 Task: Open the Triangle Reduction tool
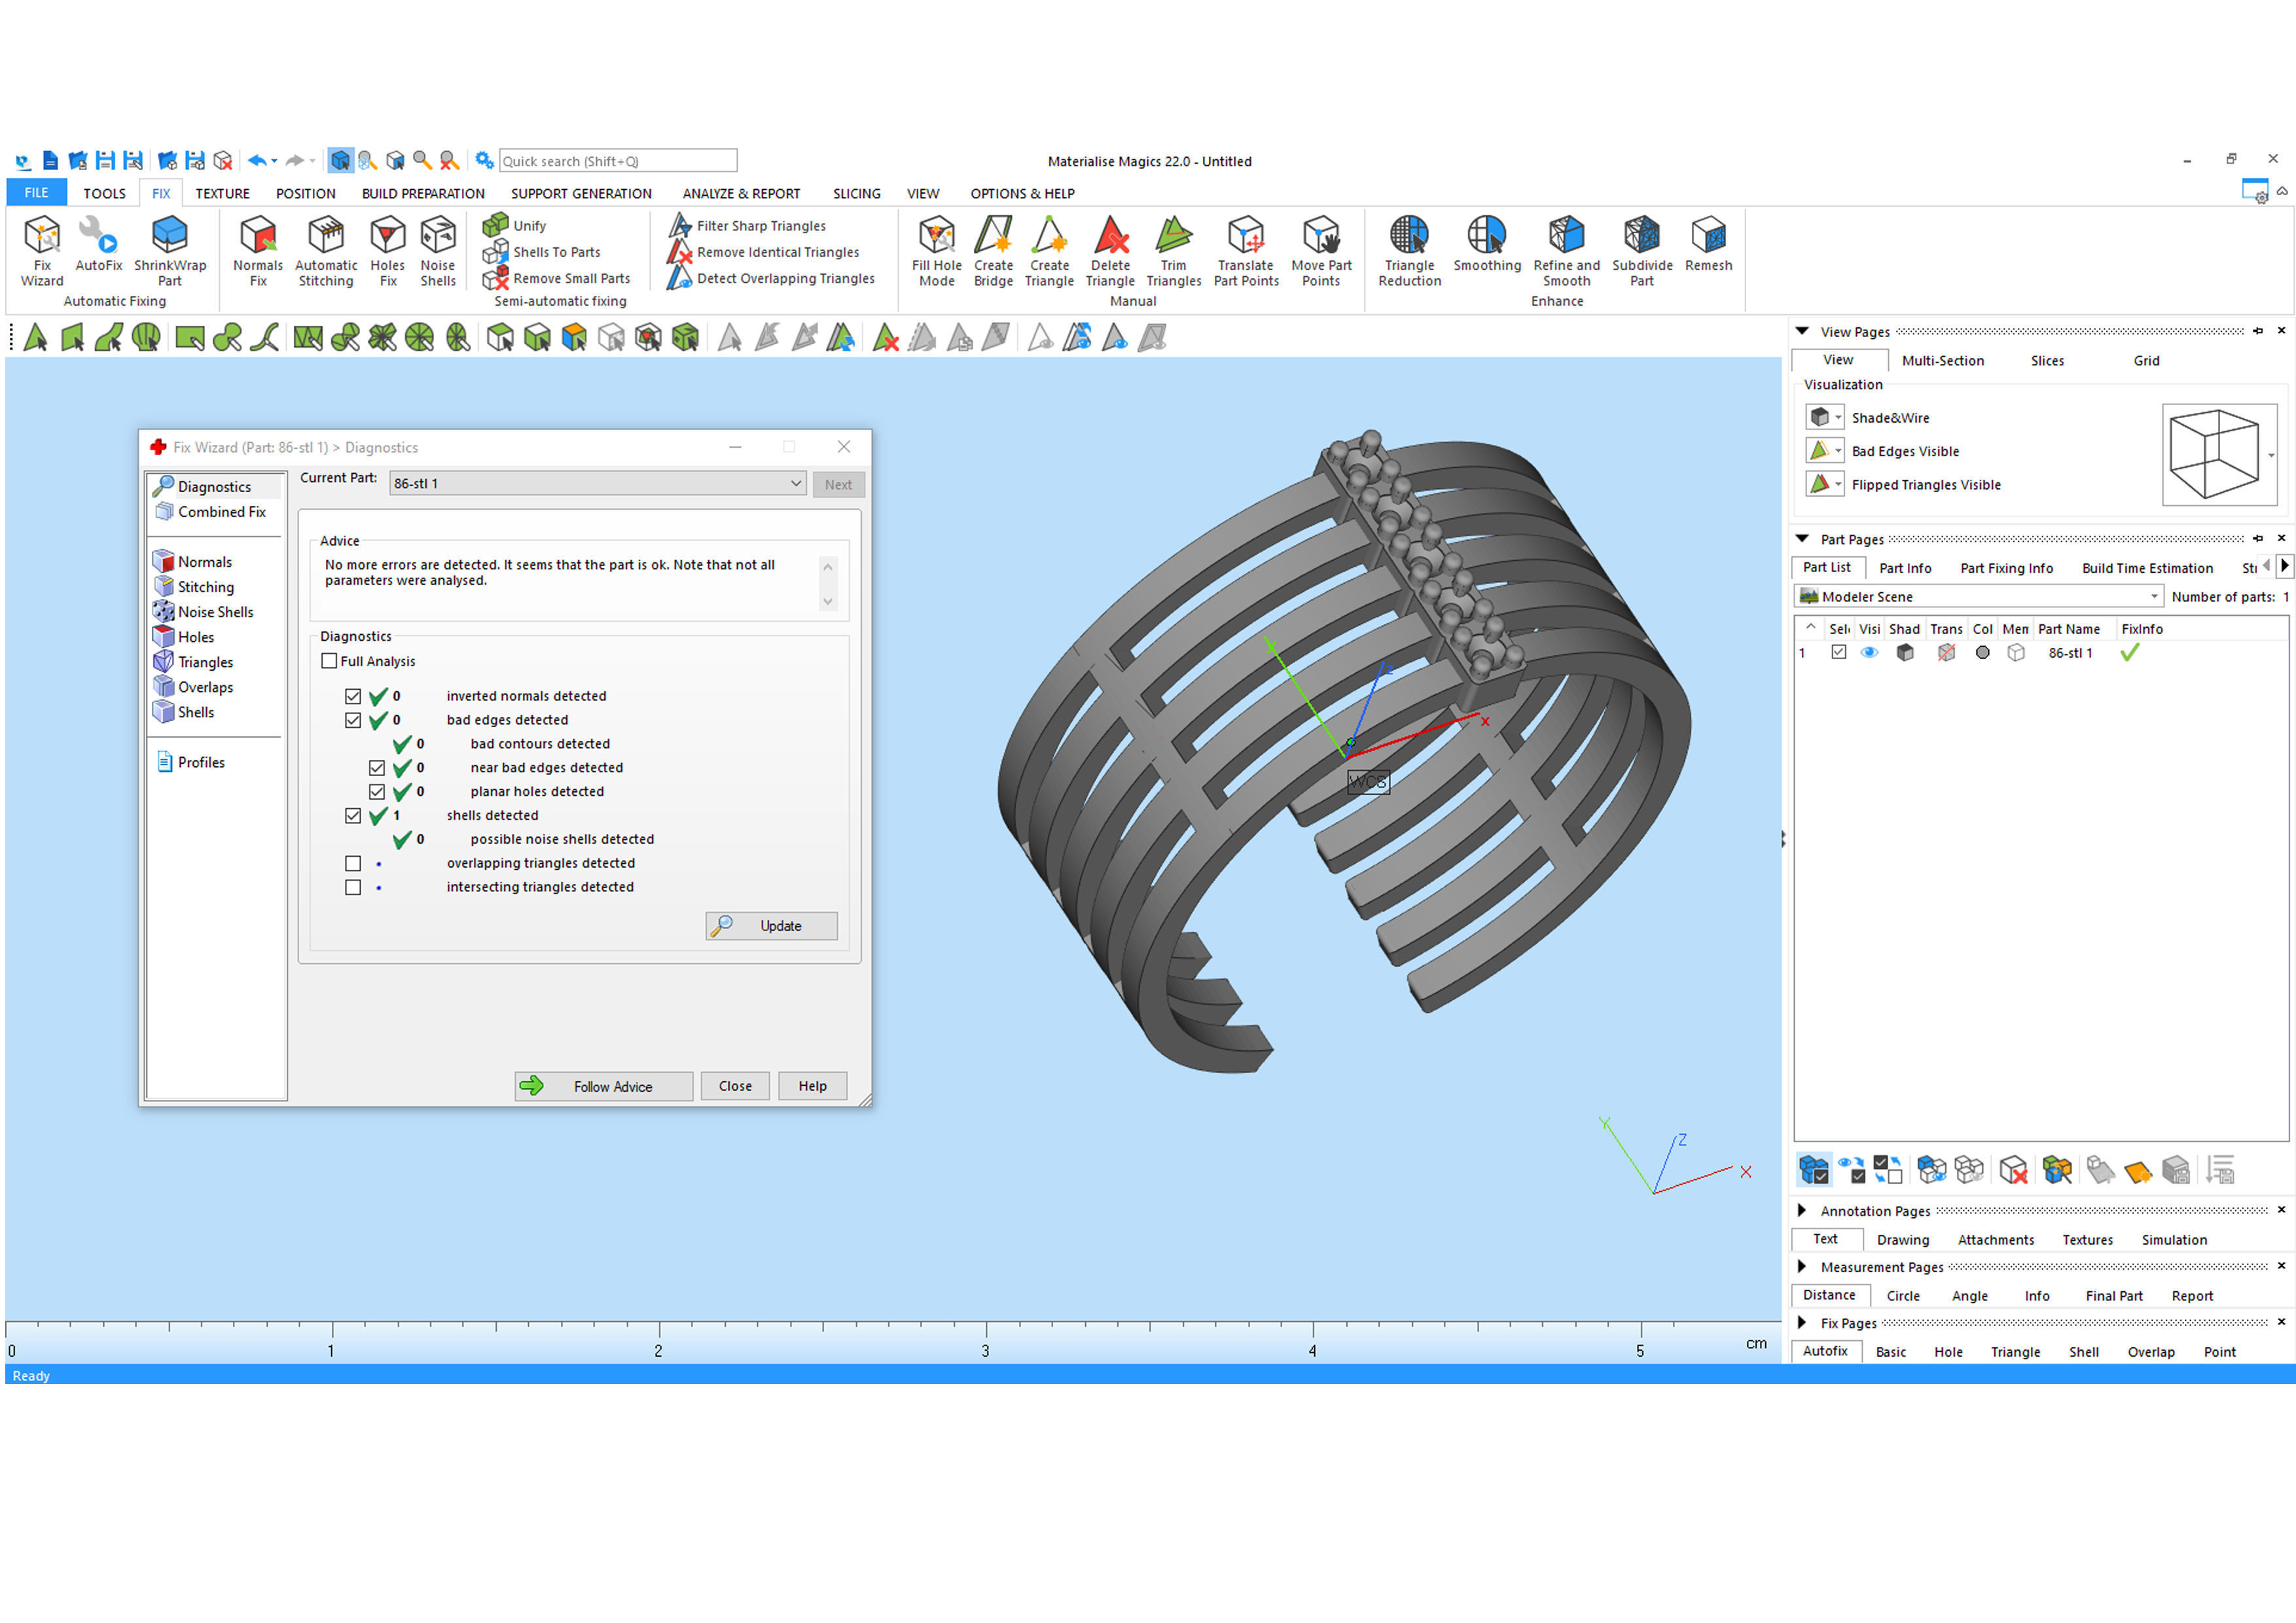1409,251
